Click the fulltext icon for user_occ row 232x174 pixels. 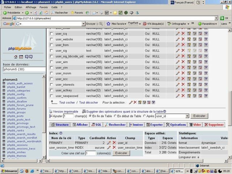(206, 79)
